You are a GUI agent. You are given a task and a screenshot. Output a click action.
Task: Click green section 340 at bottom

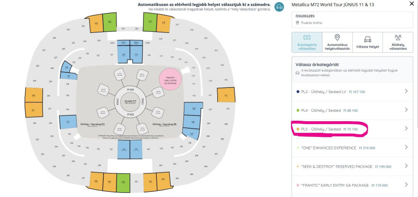coord(123,183)
